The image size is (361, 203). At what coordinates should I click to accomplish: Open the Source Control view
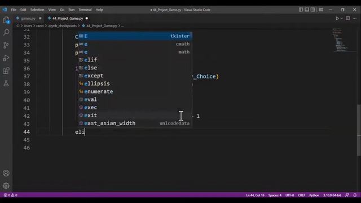tap(6, 45)
